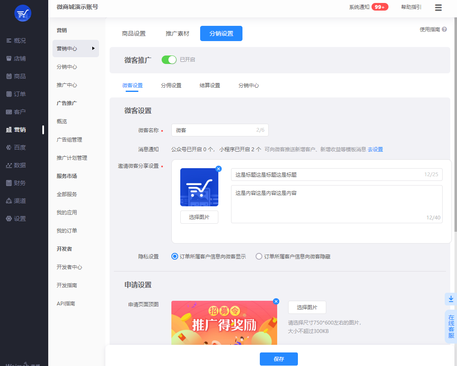Expand the 营销中心 submenu arrow
Image resolution: width=457 pixels, height=366 pixels.
(x=93, y=48)
